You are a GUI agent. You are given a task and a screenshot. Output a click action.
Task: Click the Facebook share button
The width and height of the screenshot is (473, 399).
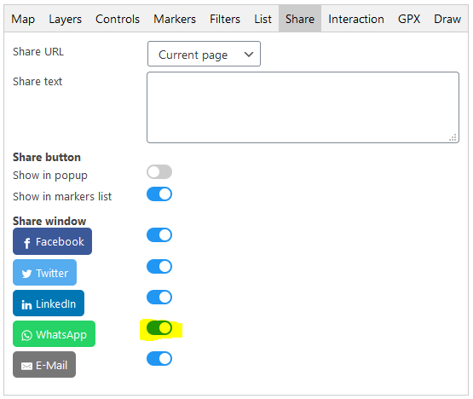click(52, 241)
